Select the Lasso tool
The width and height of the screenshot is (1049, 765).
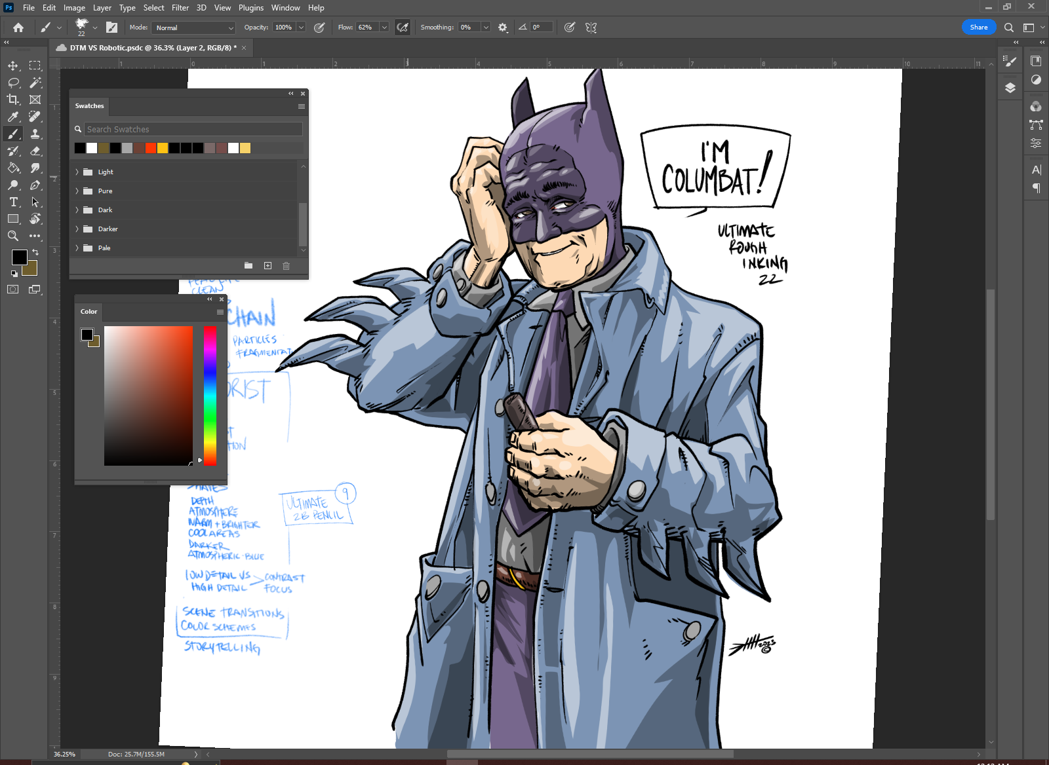pyautogui.click(x=13, y=83)
